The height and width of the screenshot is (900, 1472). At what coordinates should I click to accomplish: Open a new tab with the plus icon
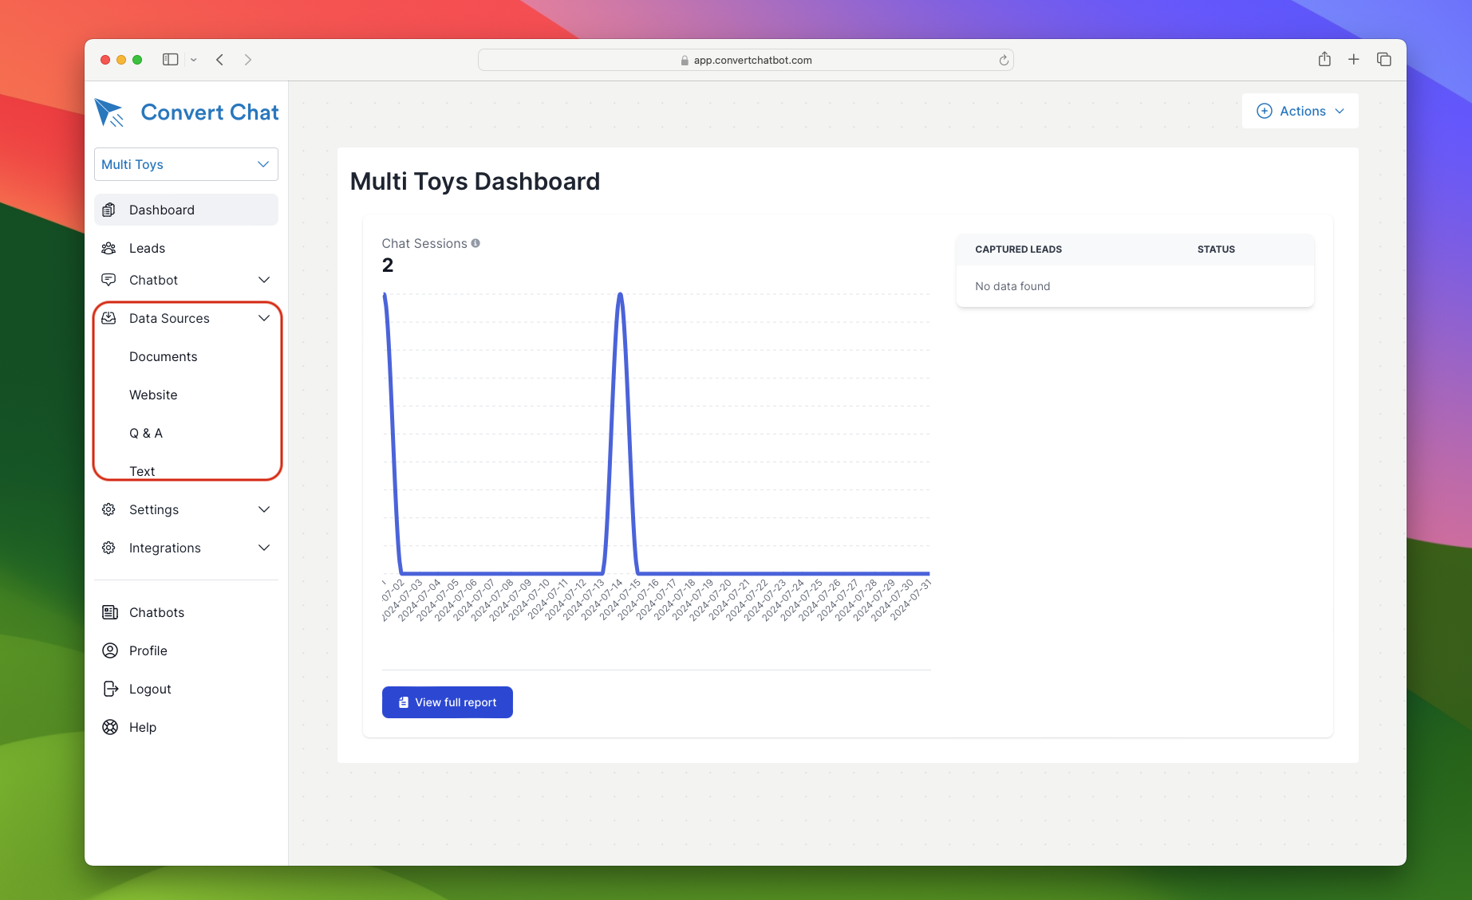[1354, 60]
